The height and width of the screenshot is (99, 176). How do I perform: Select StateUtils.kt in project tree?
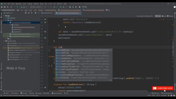click(16, 32)
